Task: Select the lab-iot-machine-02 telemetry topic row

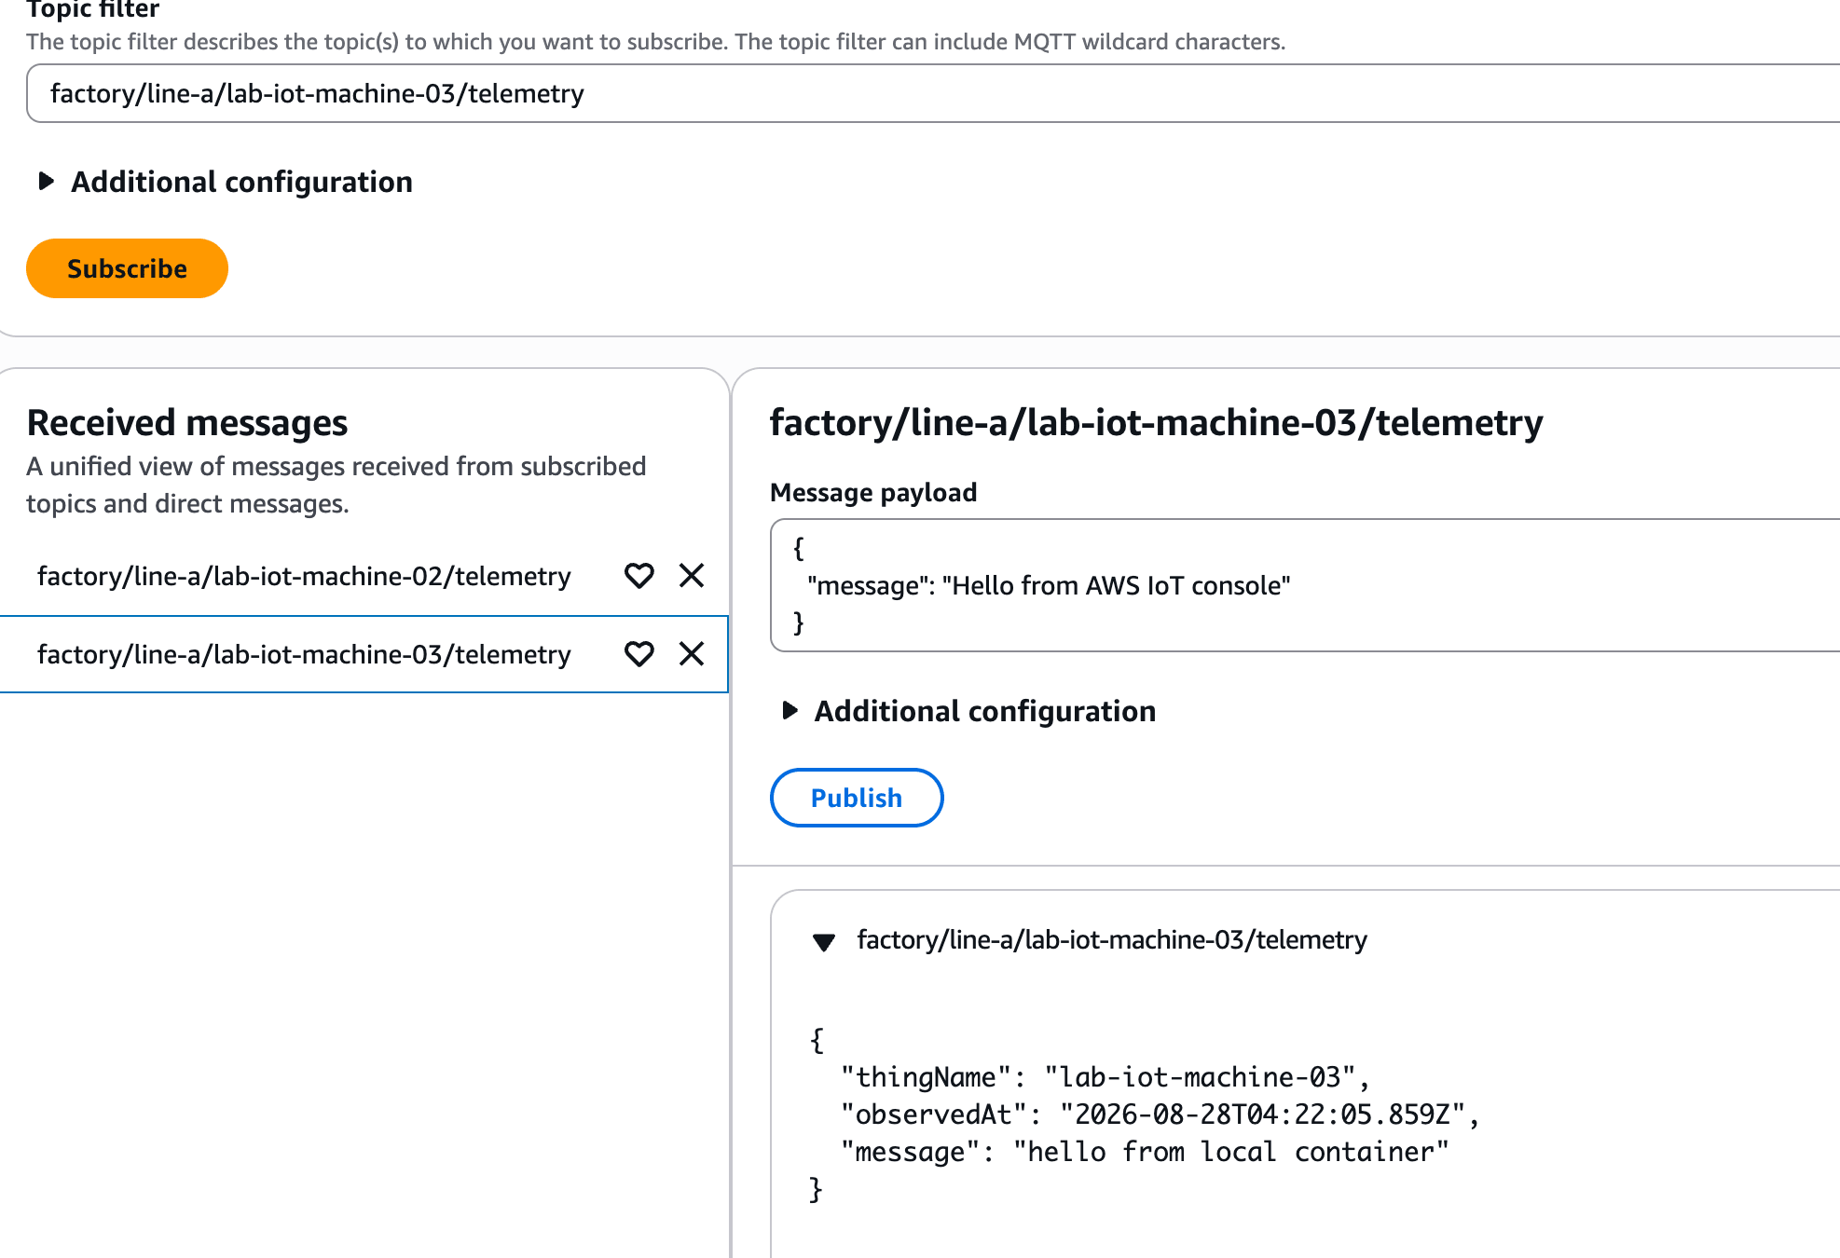Action: [x=364, y=576]
